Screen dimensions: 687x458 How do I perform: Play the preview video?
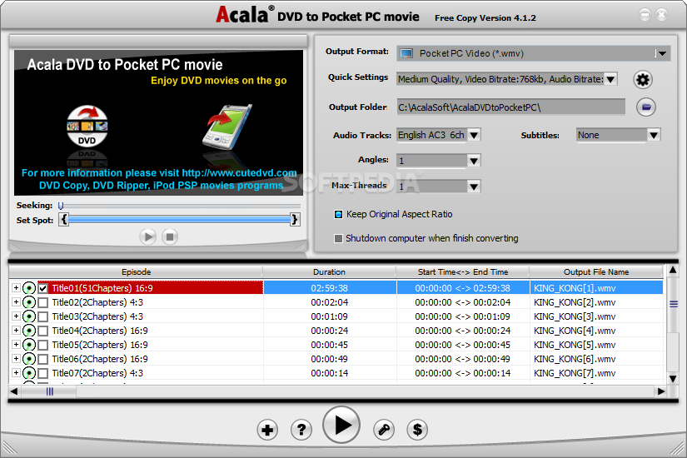pos(148,237)
